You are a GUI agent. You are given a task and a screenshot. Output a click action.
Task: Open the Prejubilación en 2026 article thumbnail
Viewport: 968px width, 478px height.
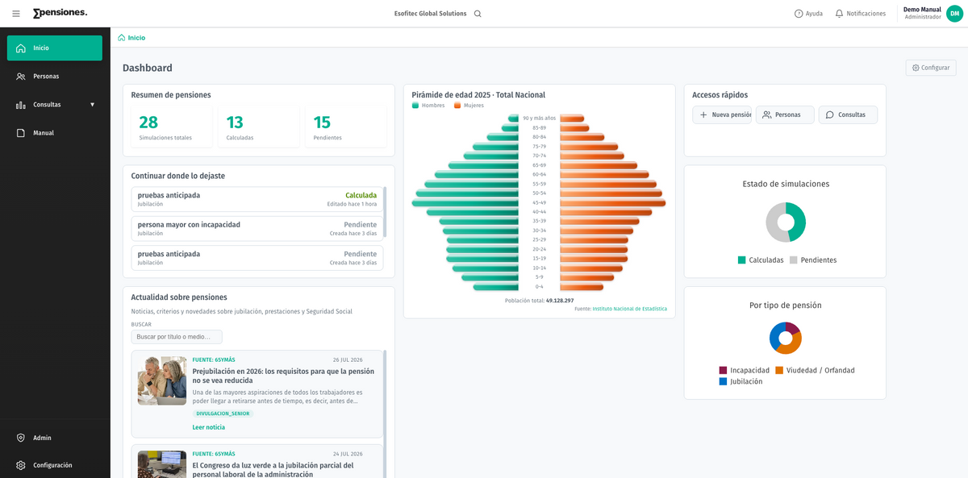click(x=162, y=380)
